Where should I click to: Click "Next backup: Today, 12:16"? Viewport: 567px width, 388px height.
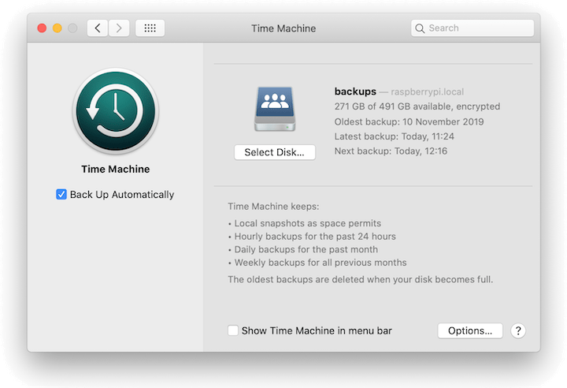391,151
